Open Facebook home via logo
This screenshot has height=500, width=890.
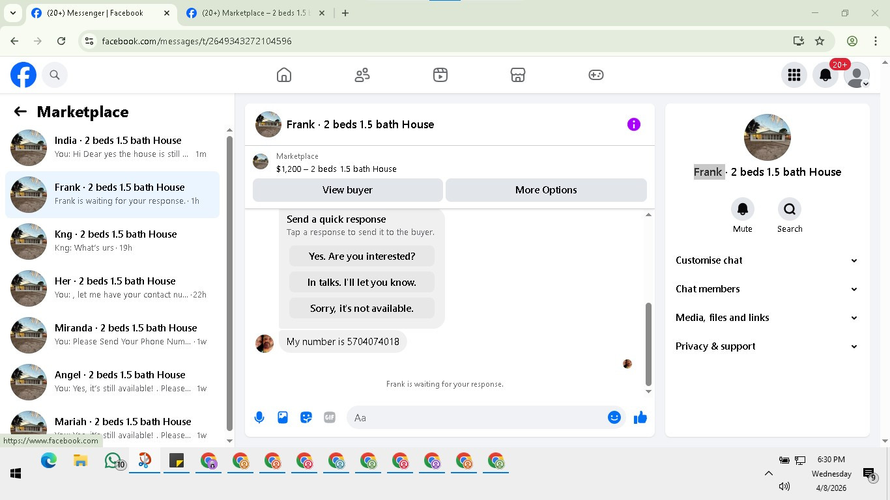coord(23,75)
